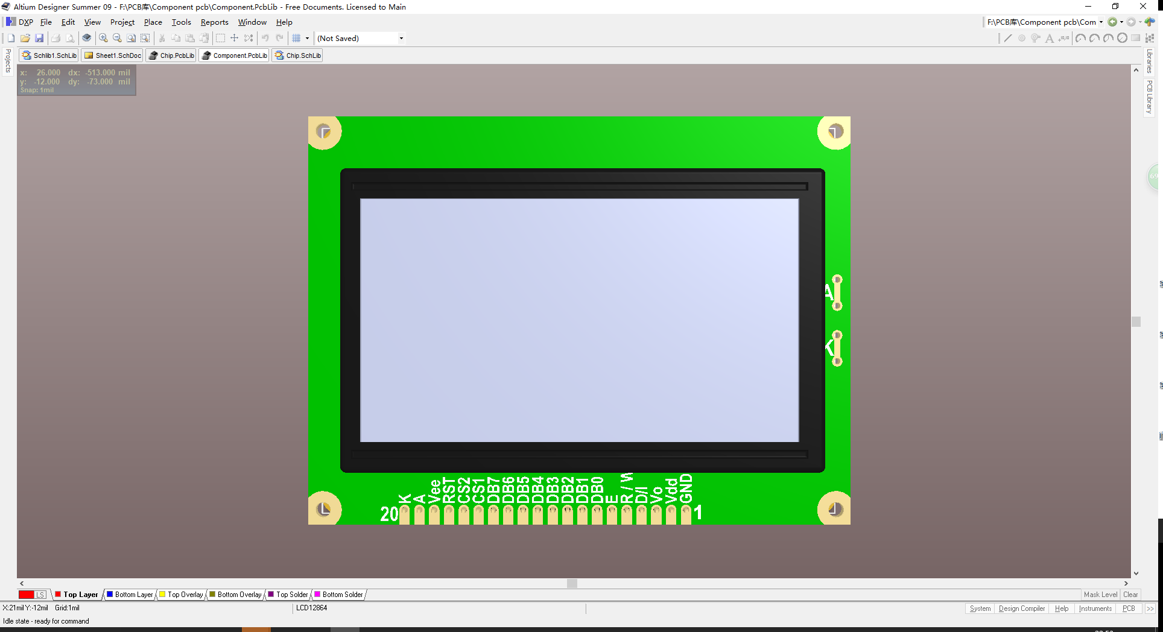Open the Tools menu
Screen dimensions: 1163x632
coord(182,22)
